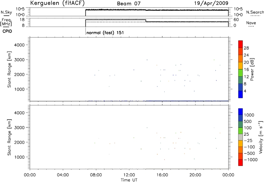
Task: Click the '12:00' time tick label
Action: click(129, 175)
